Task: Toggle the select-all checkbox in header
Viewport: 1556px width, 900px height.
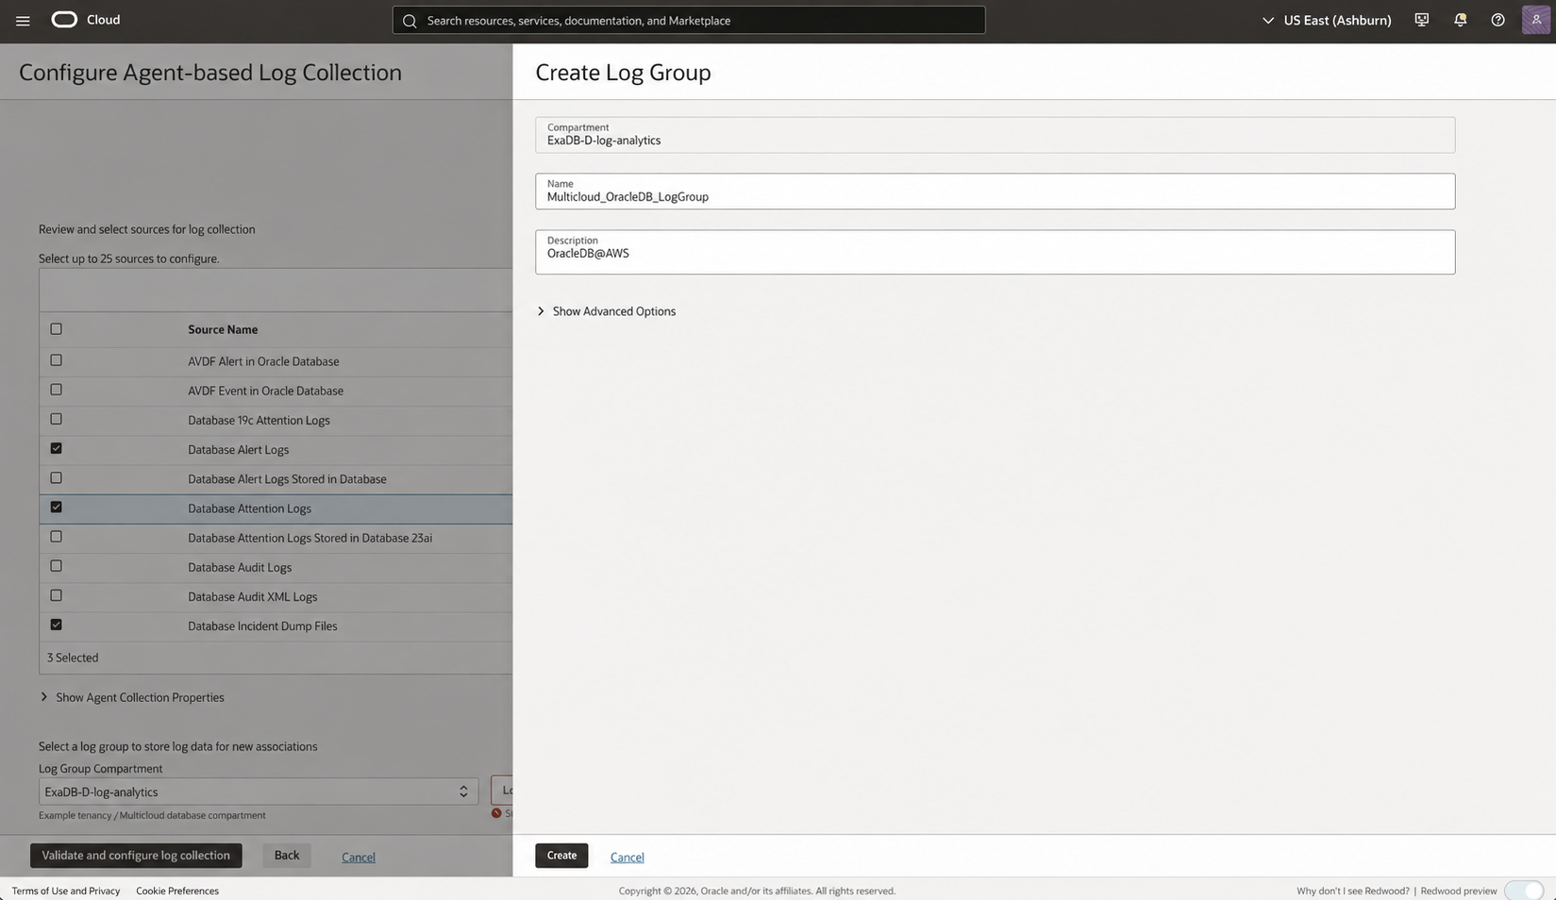Action: [x=56, y=329]
